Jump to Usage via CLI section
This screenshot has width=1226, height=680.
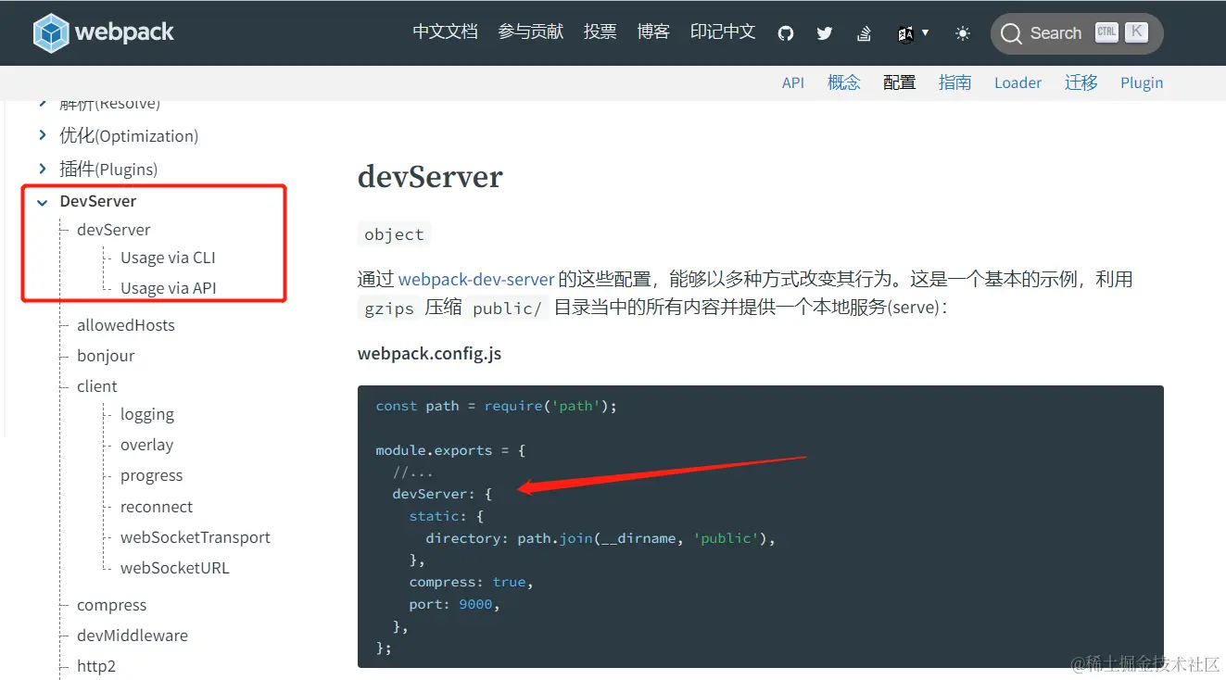pyautogui.click(x=168, y=258)
